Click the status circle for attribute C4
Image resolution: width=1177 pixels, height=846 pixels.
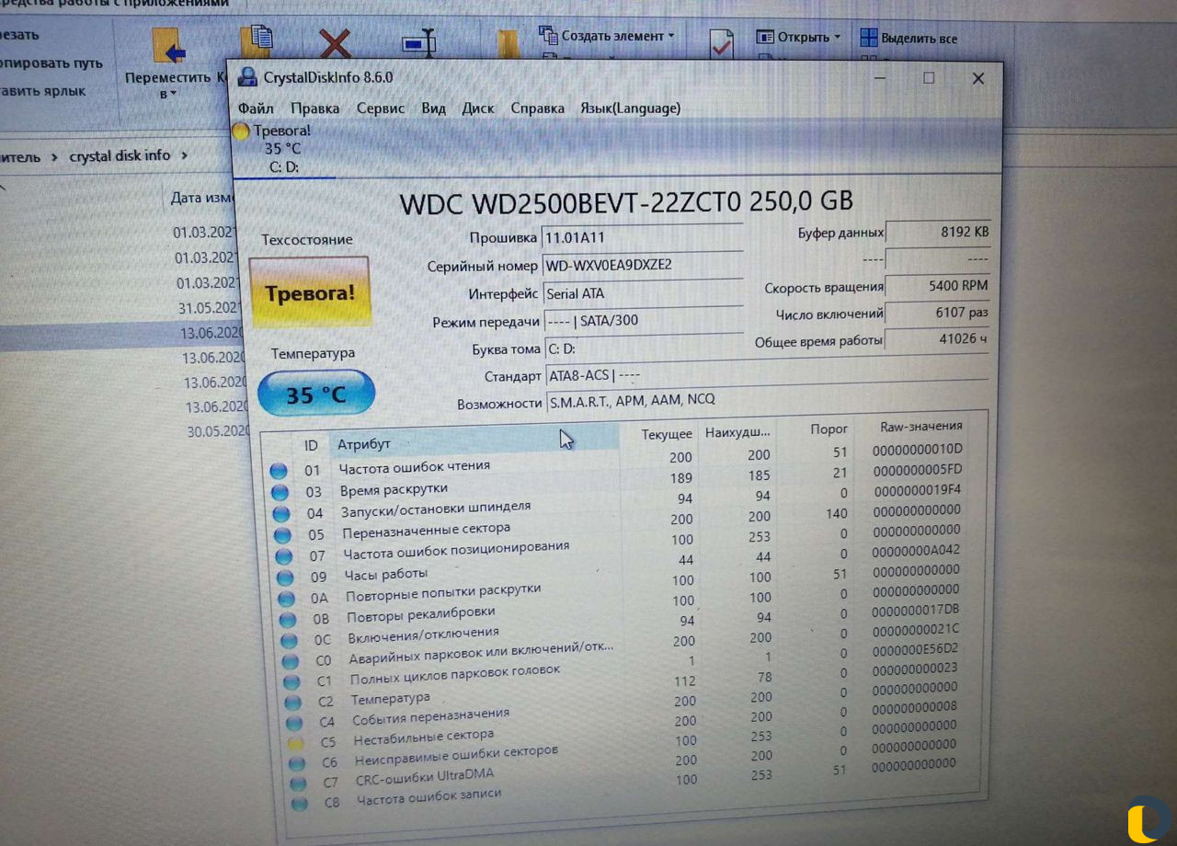pyautogui.click(x=294, y=723)
